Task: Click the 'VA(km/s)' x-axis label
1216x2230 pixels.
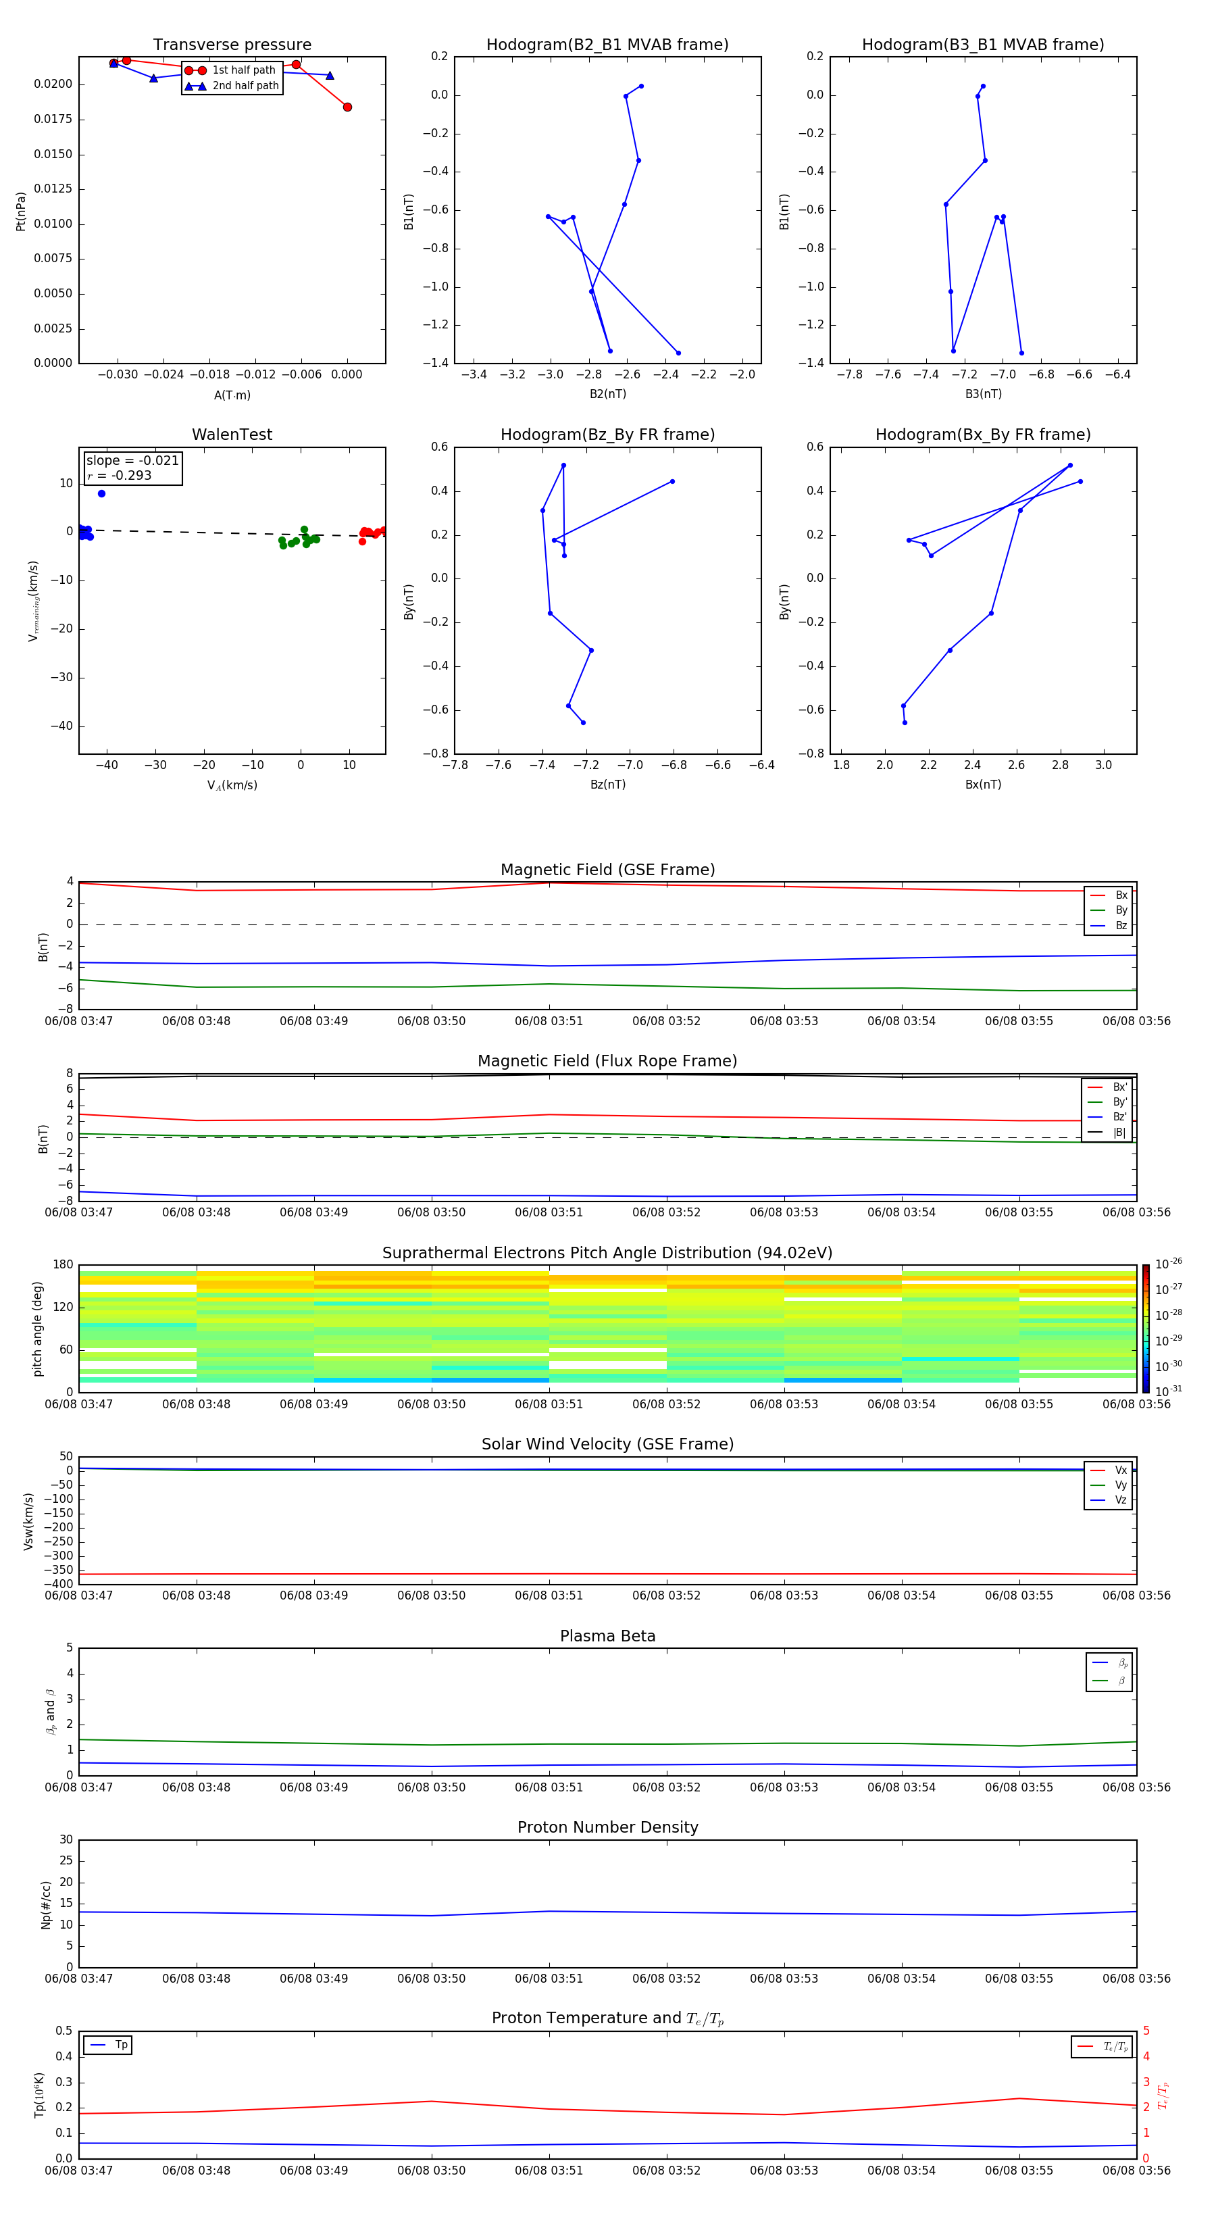Action: pos(232,785)
